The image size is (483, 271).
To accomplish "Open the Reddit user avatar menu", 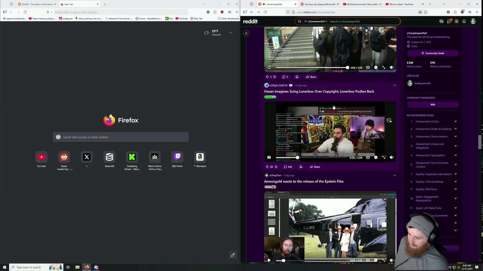I will [x=473, y=21].
